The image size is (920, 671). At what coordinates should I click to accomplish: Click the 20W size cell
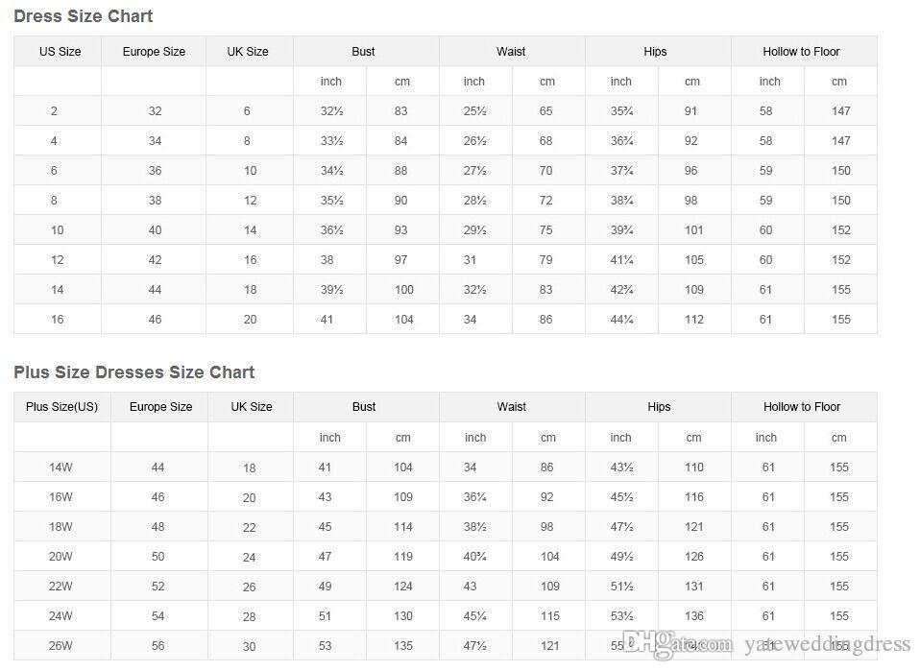click(61, 557)
